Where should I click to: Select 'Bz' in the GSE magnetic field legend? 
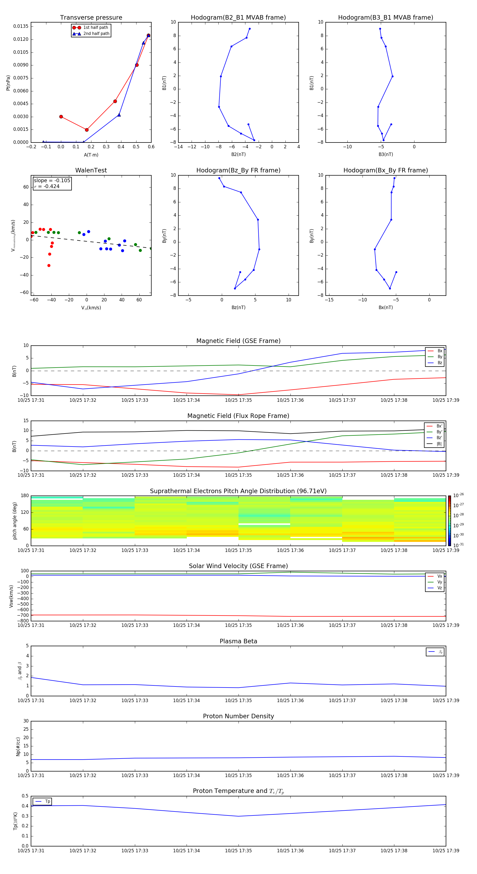[x=435, y=363]
